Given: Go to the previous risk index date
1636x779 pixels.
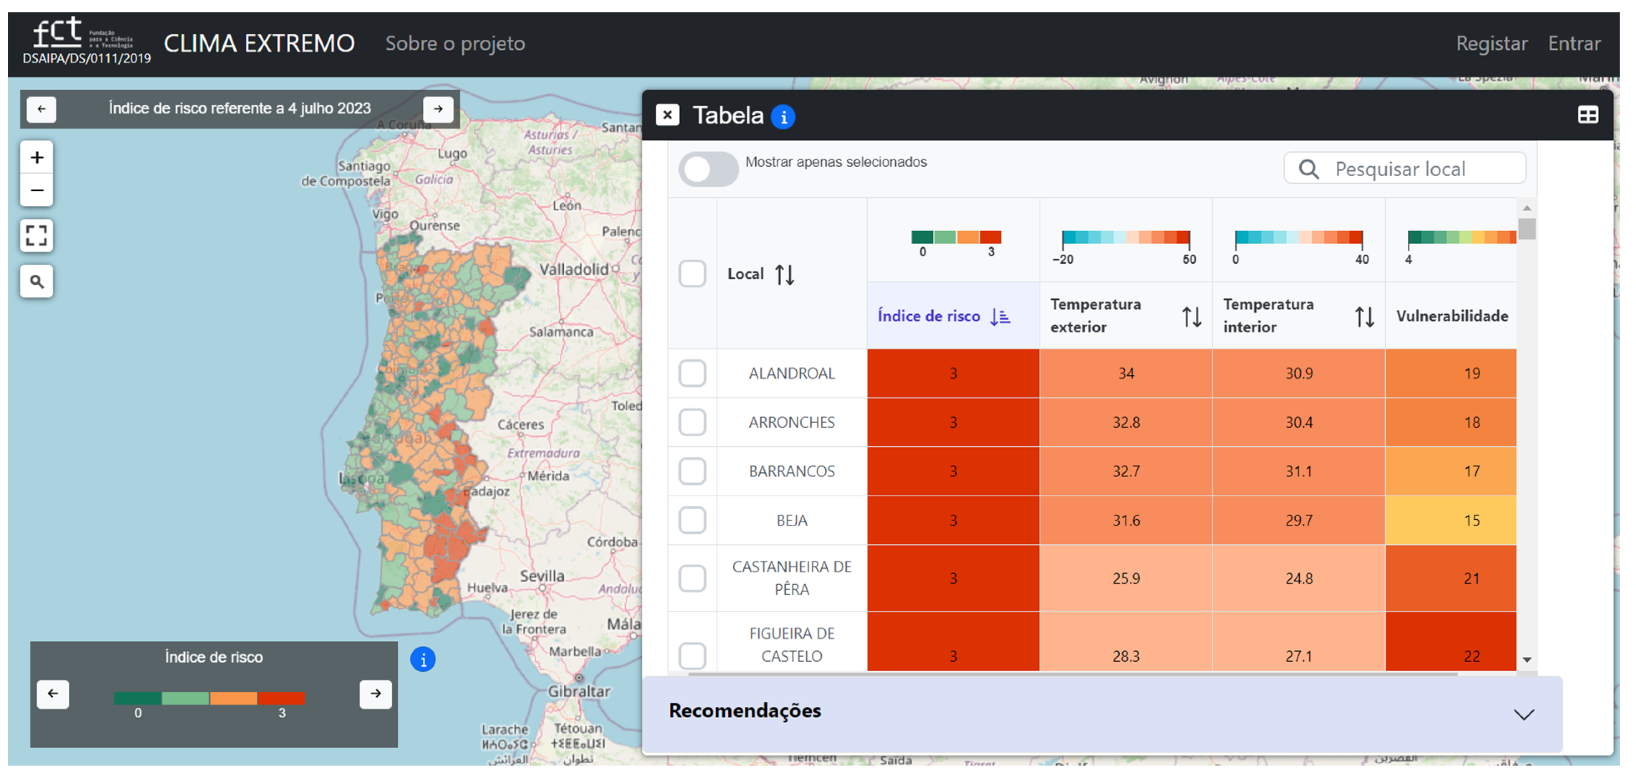Looking at the screenshot, I should 42,109.
